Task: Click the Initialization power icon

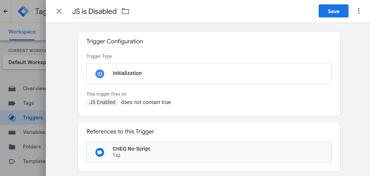Action: pos(100,74)
